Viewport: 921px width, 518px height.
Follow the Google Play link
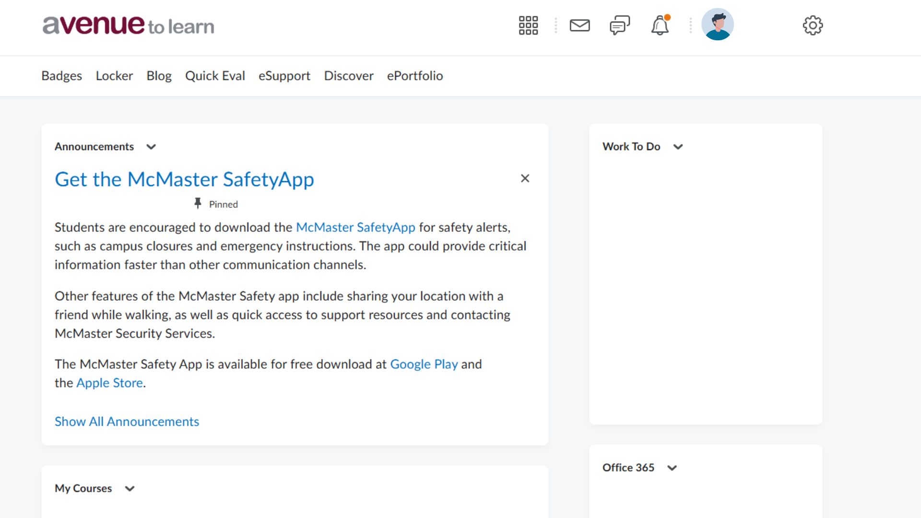424,365
